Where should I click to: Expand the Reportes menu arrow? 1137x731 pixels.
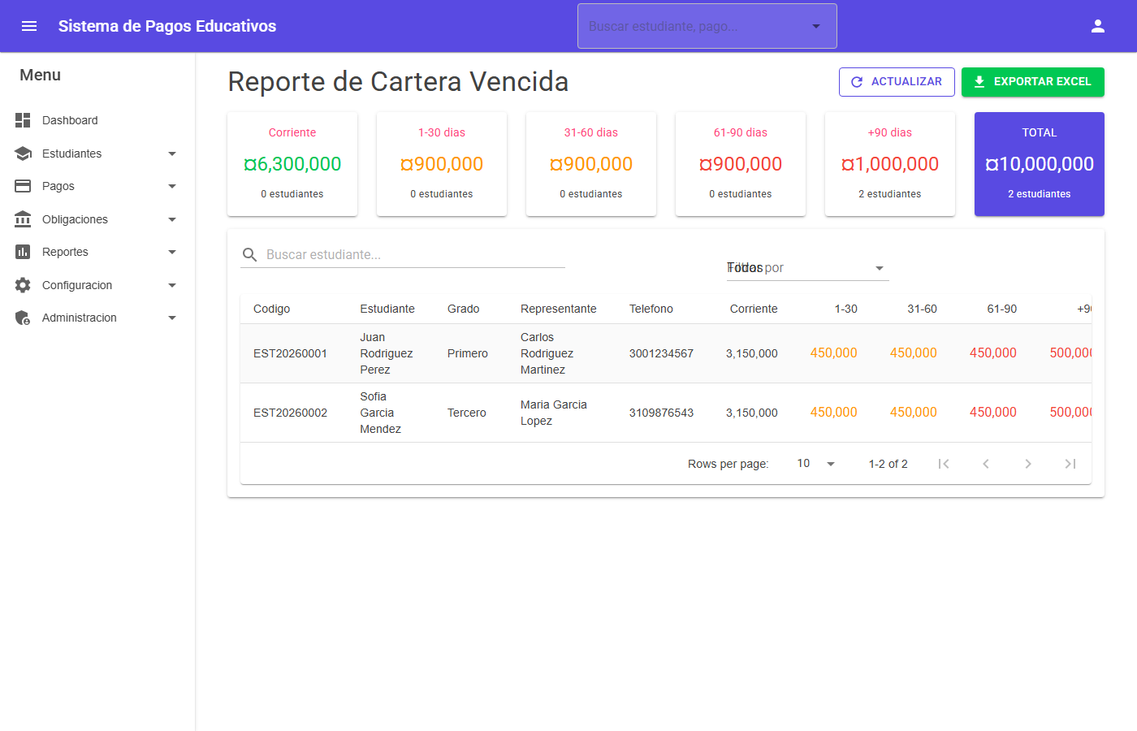tap(172, 252)
